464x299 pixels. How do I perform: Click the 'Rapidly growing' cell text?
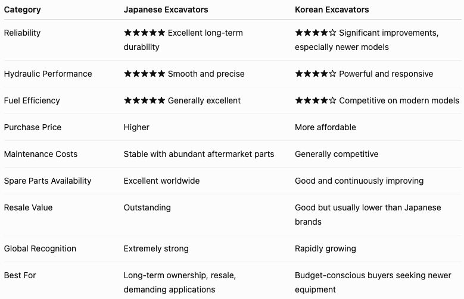coord(325,249)
